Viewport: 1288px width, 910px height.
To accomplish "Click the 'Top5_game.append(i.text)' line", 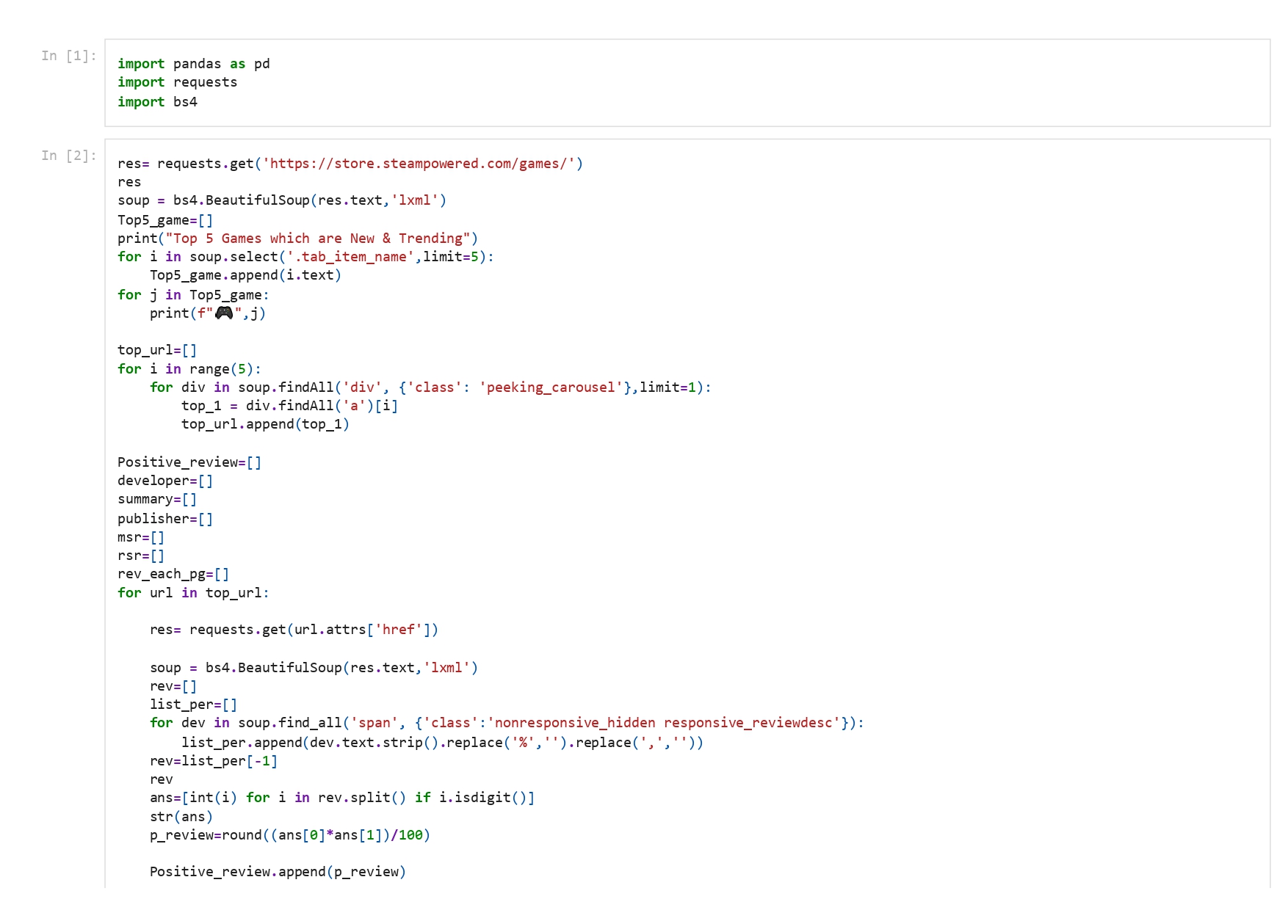I will 246,275.
